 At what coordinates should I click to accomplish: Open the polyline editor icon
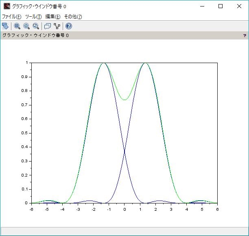pyautogui.click(x=57, y=26)
